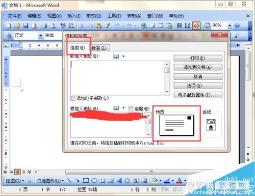Select the Rectangle drawing tool
This screenshot has height=196, width=255.
86,180
